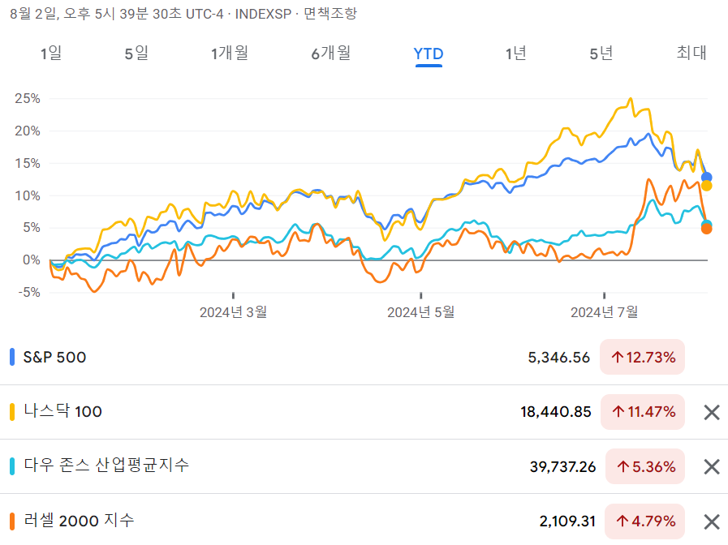Click the yellow 나스닥 100 color marker

(x=12, y=412)
